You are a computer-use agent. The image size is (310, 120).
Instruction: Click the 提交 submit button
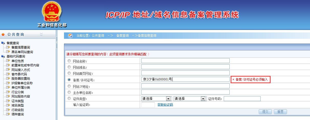265,112
